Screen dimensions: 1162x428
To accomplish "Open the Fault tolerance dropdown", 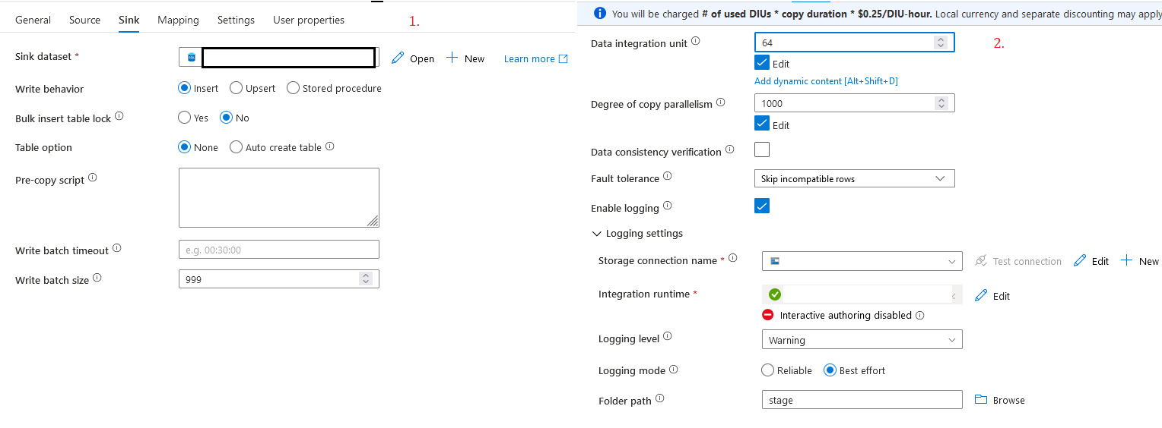I will 855,179.
